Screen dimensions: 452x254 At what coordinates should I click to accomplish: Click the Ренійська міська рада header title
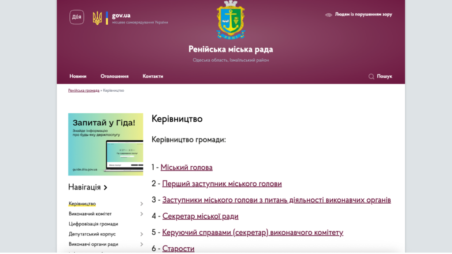230,49
